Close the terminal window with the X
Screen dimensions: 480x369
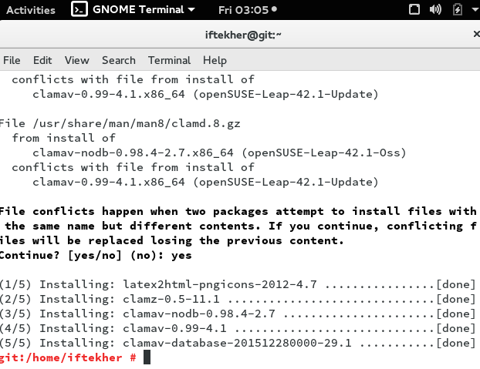coord(476,34)
